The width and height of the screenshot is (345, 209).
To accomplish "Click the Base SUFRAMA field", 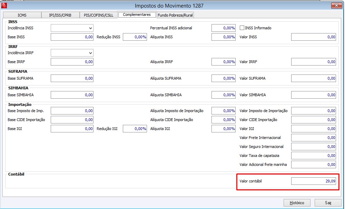I will (x=72, y=79).
